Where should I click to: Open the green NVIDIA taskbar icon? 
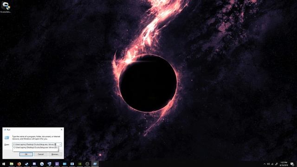click(x=80, y=164)
